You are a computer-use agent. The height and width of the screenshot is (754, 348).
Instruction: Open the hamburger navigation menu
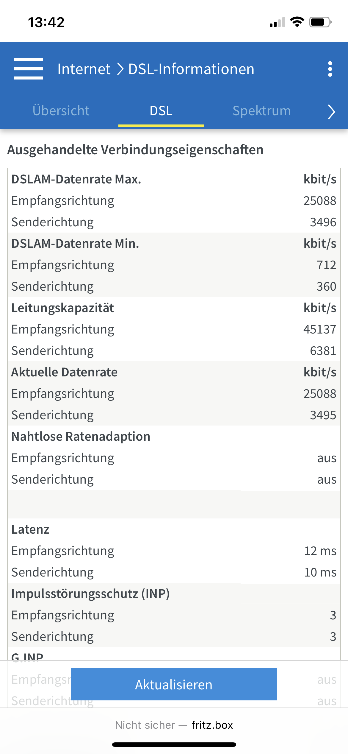(x=29, y=69)
